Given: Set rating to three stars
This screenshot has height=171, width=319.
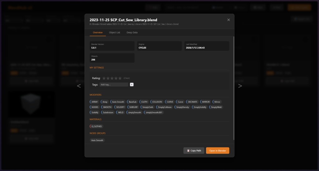Looking at the screenshot, I should tap(112, 78).
